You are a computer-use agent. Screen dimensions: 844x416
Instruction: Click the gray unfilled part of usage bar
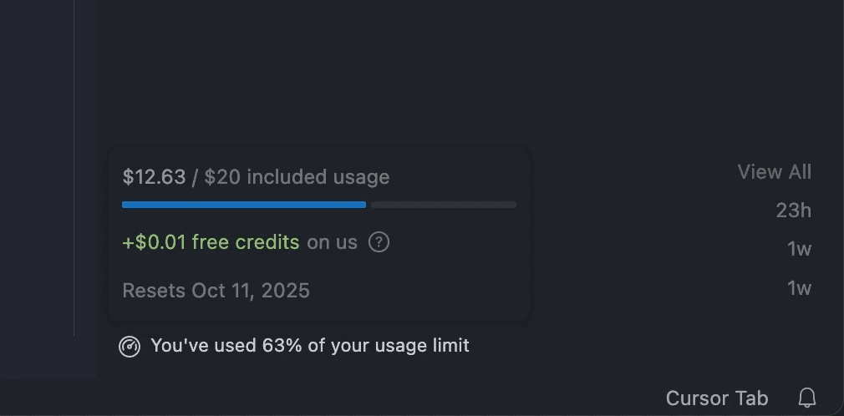point(443,205)
